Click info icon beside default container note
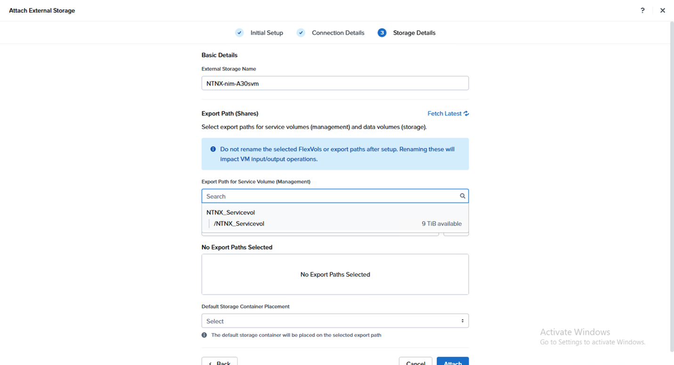Viewport: 674px width, 365px height. pyautogui.click(x=204, y=335)
